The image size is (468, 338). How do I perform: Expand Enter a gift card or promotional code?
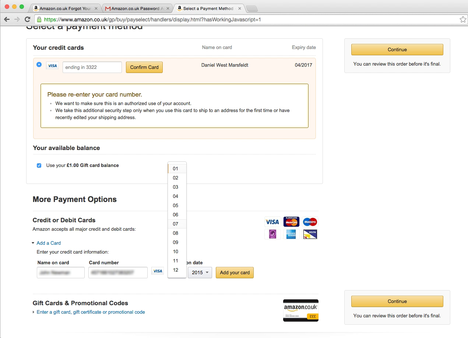(x=91, y=312)
